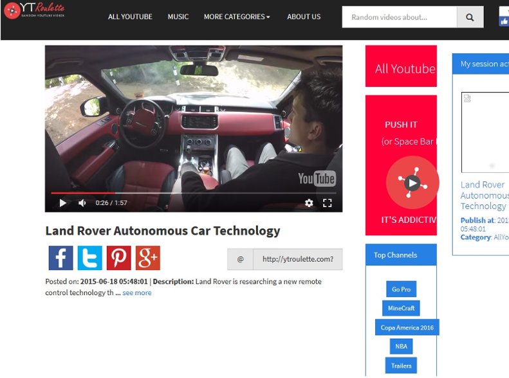Click the 0:26 / 1:57 time display
509x378 pixels.
point(111,203)
